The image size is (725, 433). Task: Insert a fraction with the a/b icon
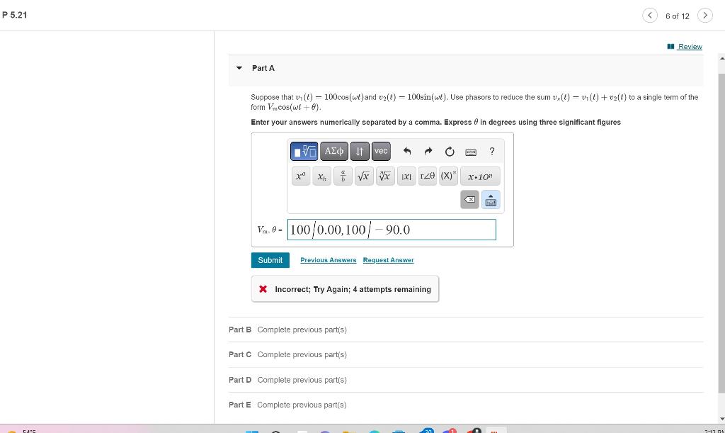343,176
